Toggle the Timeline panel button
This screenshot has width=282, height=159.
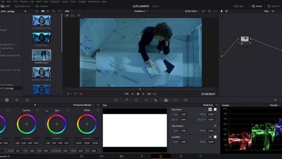point(41,6)
